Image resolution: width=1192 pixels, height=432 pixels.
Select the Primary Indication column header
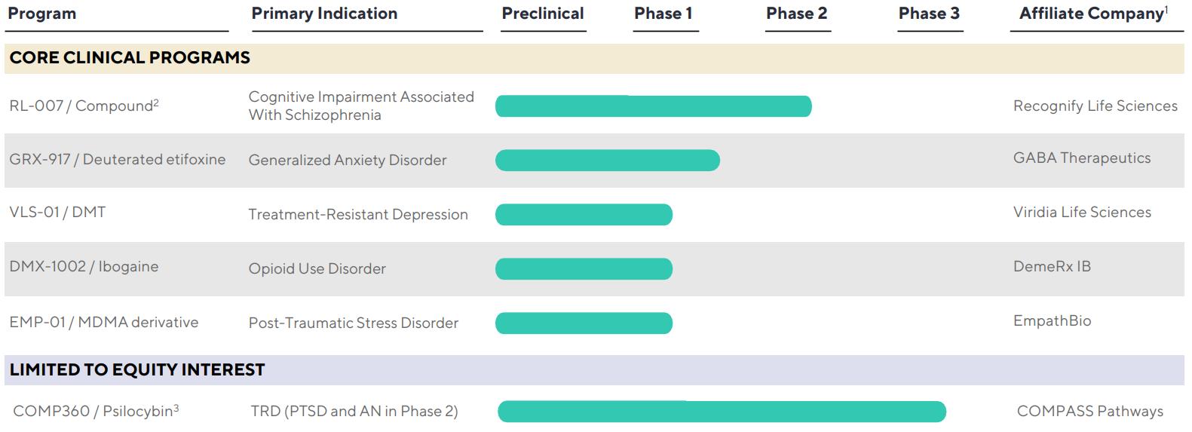324,14
